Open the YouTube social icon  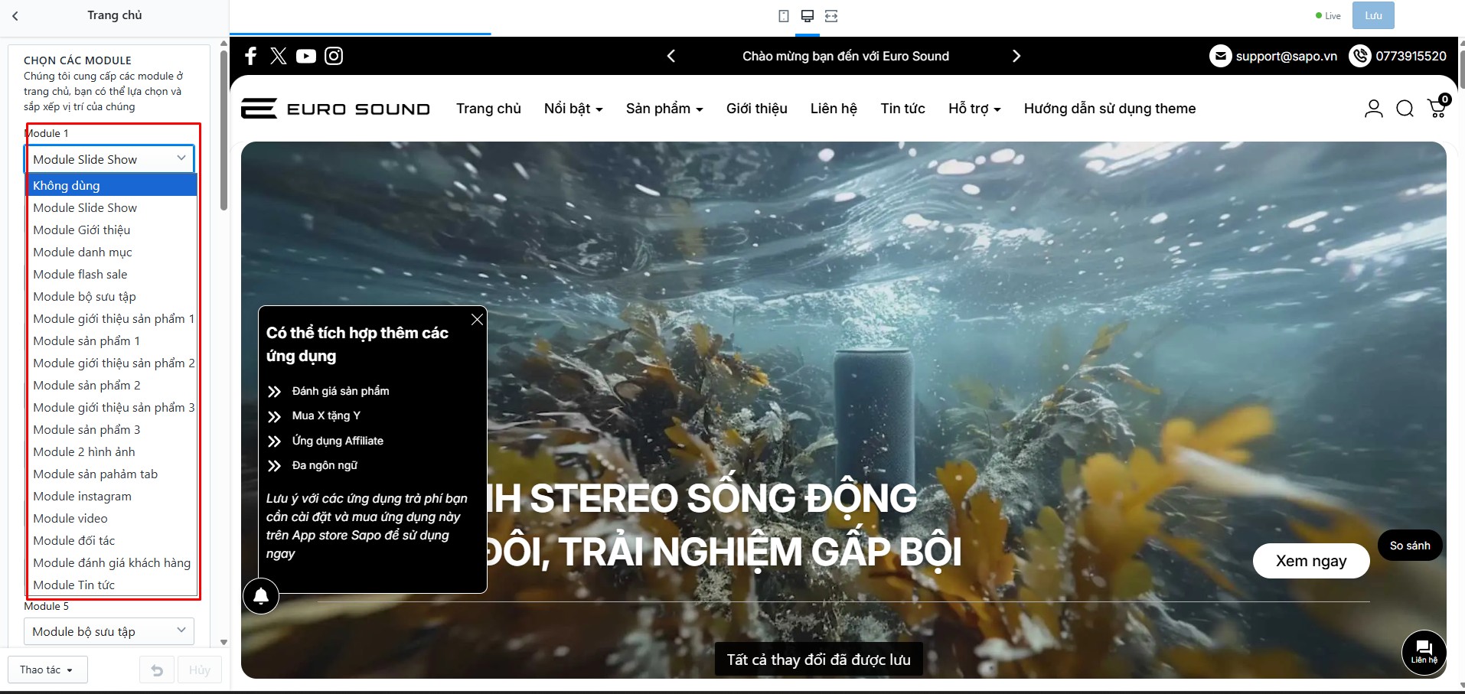[306, 56]
